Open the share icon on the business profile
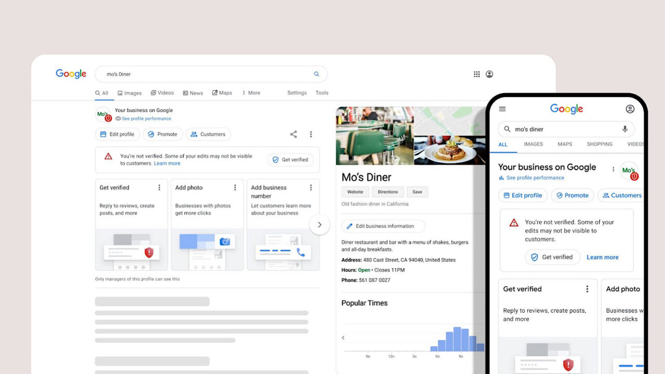665x374 pixels. coord(293,134)
